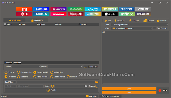171x98 pixels.
Task: Click the Image File column header
Action: pyautogui.click(x=41, y=24)
